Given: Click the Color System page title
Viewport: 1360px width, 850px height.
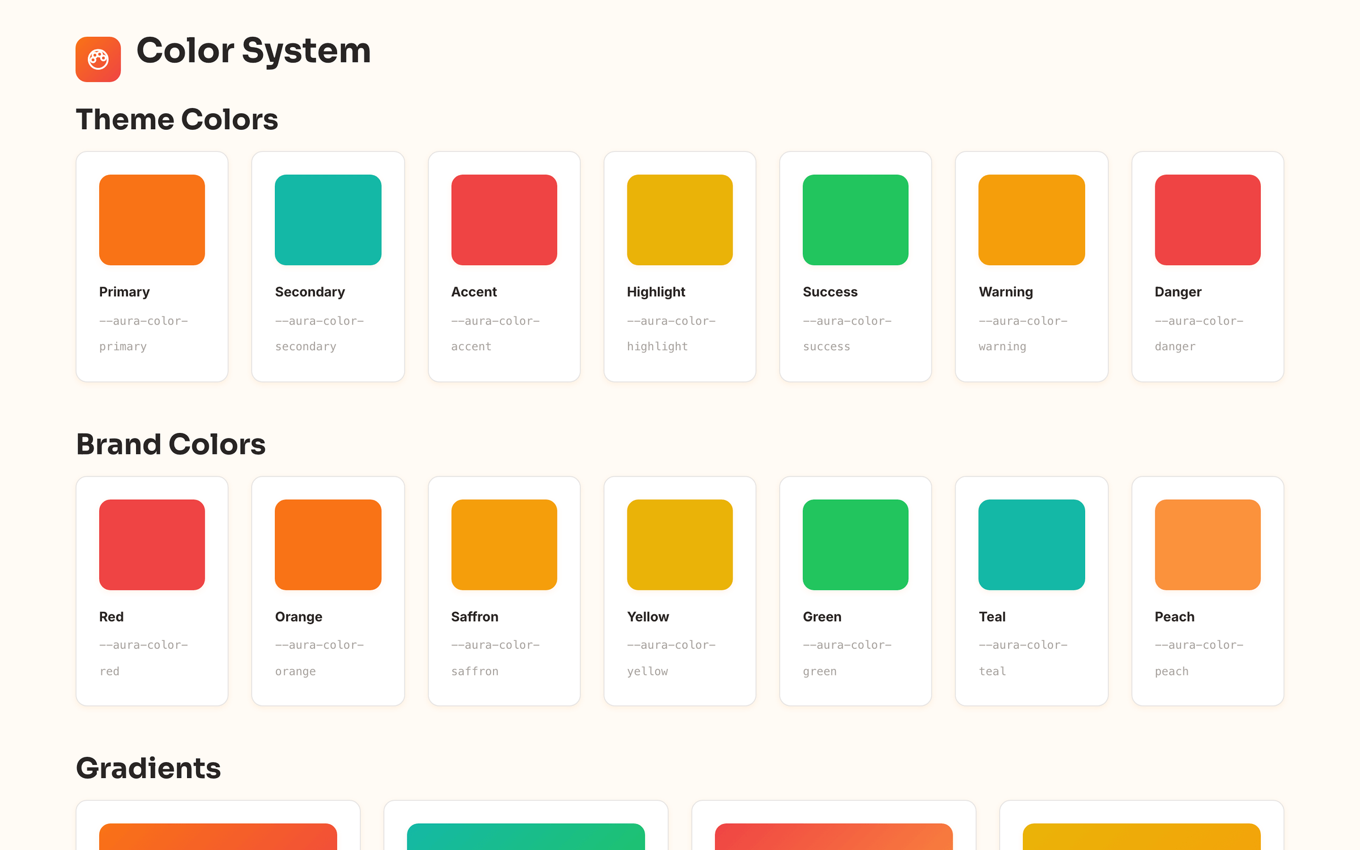Looking at the screenshot, I should click(253, 51).
